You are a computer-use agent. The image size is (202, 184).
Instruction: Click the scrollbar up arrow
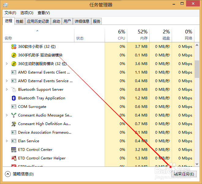click(197, 45)
